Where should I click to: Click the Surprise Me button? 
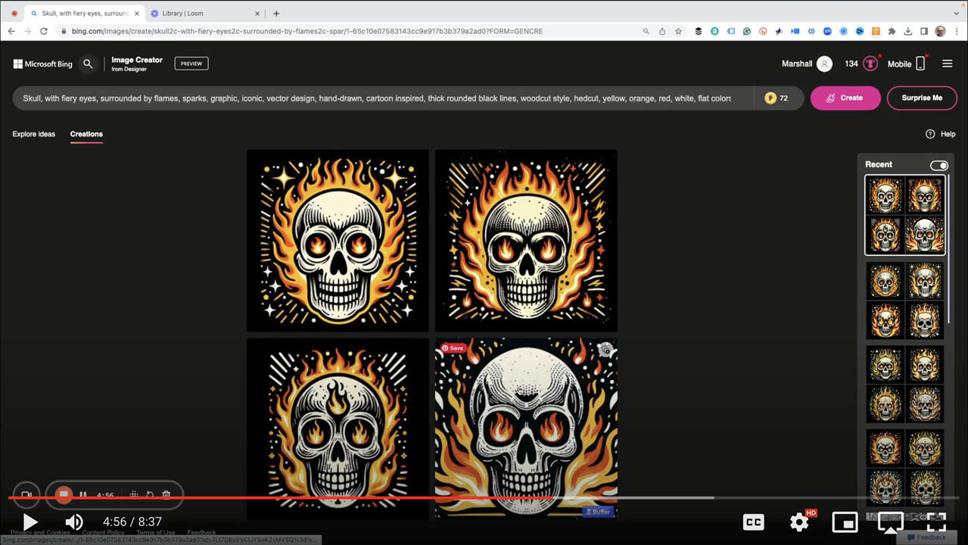[922, 98]
